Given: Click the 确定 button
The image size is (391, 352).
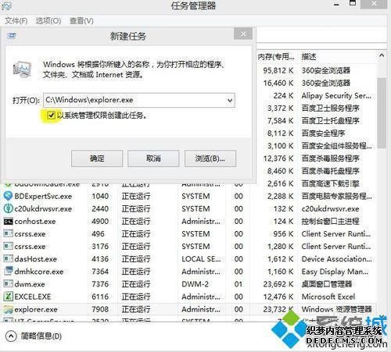Looking at the screenshot, I should pos(97,158).
